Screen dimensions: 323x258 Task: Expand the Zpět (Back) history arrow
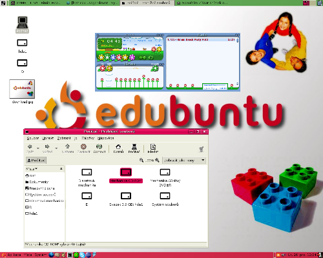(38, 148)
